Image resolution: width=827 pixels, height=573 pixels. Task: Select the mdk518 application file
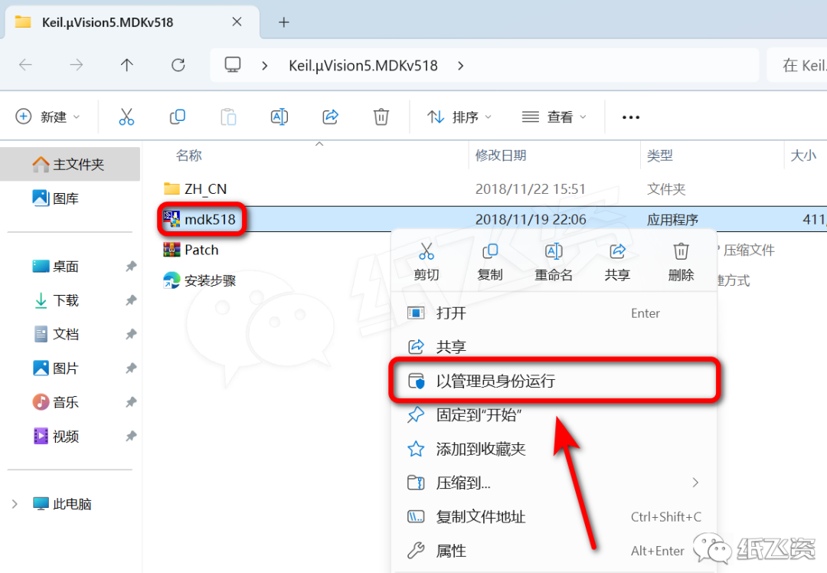pyautogui.click(x=209, y=219)
